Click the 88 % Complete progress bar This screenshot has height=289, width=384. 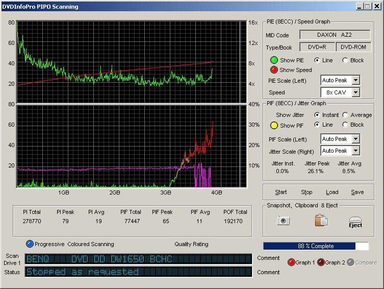tap(316, 246)
